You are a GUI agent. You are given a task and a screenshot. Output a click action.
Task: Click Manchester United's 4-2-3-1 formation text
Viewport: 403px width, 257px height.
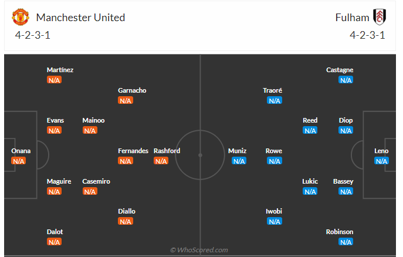tap(33, 35)
